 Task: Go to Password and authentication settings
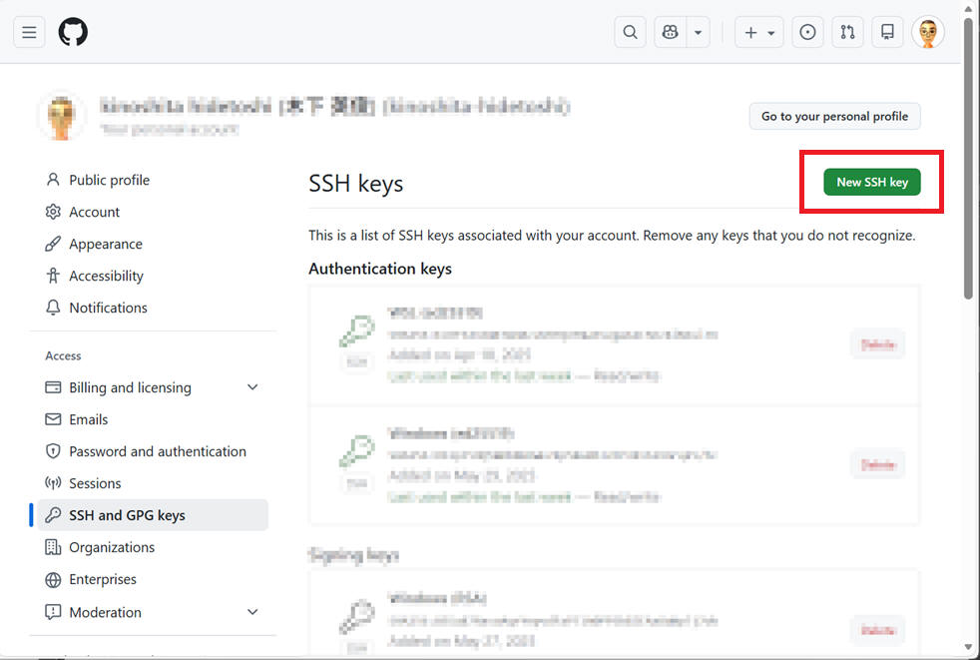157,451
